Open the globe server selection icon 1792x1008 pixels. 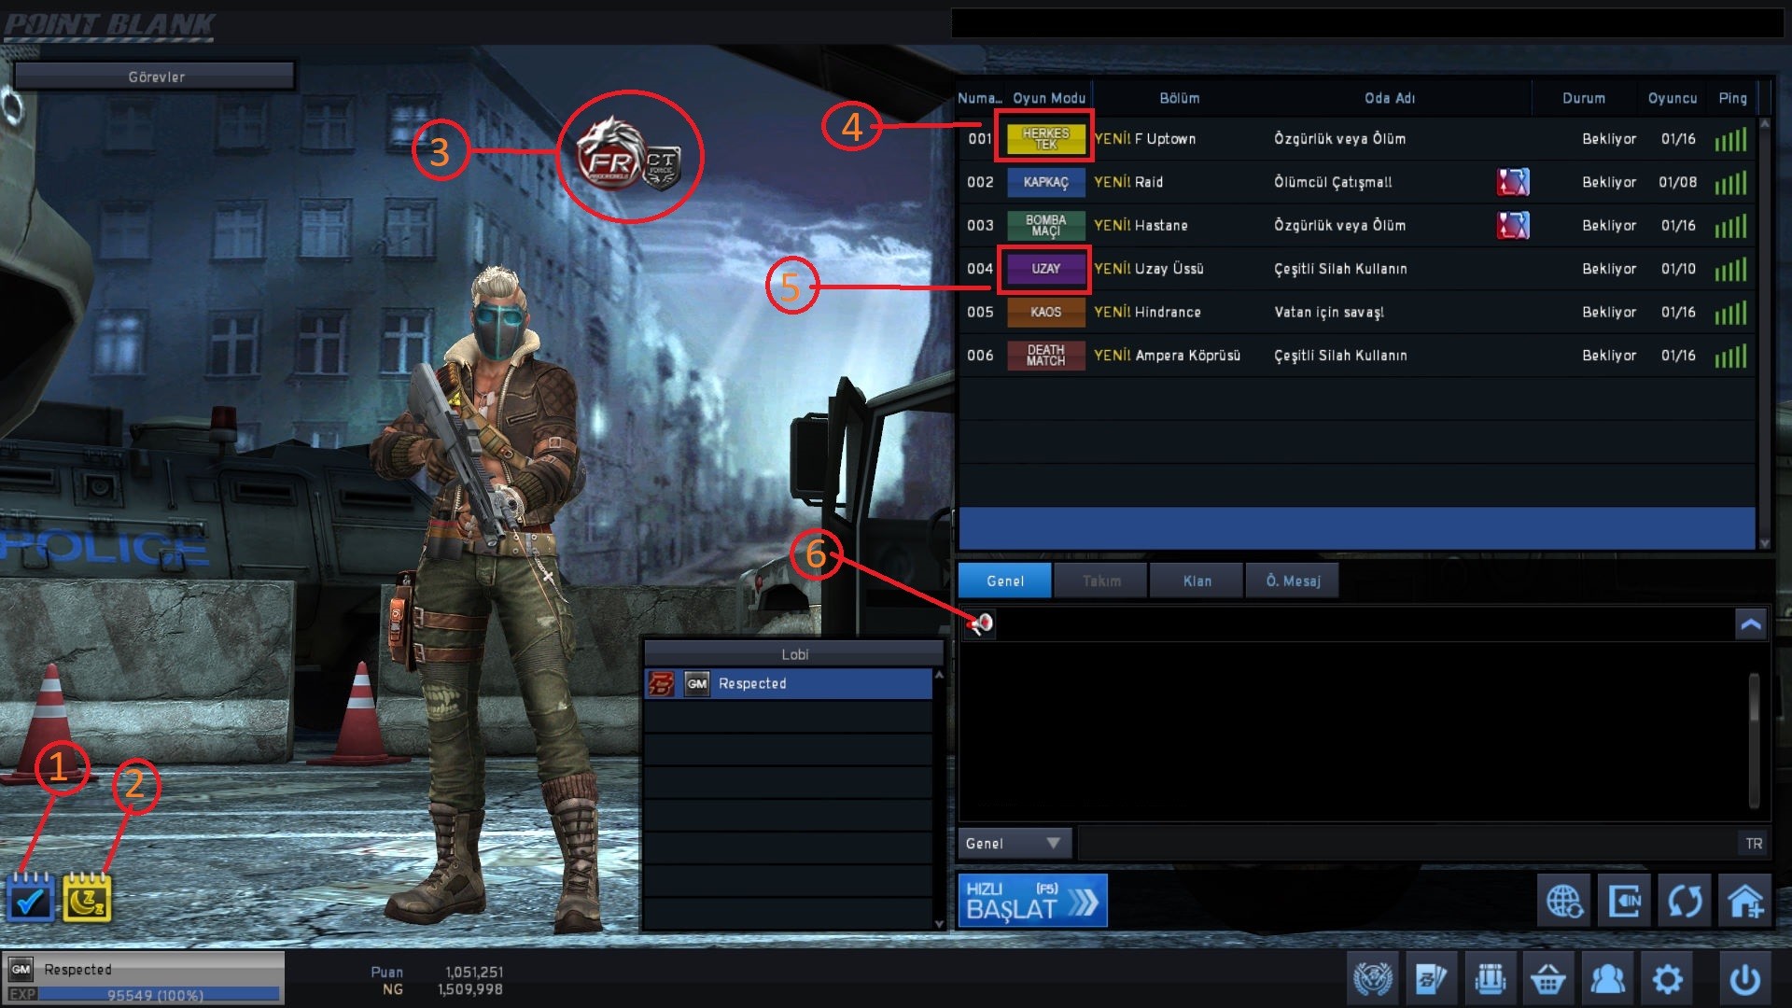point(1563,901)
